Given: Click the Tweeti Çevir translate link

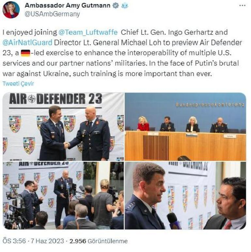Looking at the screenshot, I should click(x=18, y=84).
